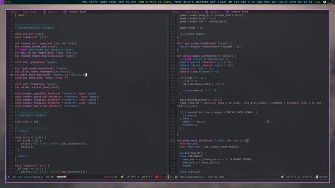Screen dimensions: 335x188
Task: Select main.c in the right breadcrumb
Action: 215,11
